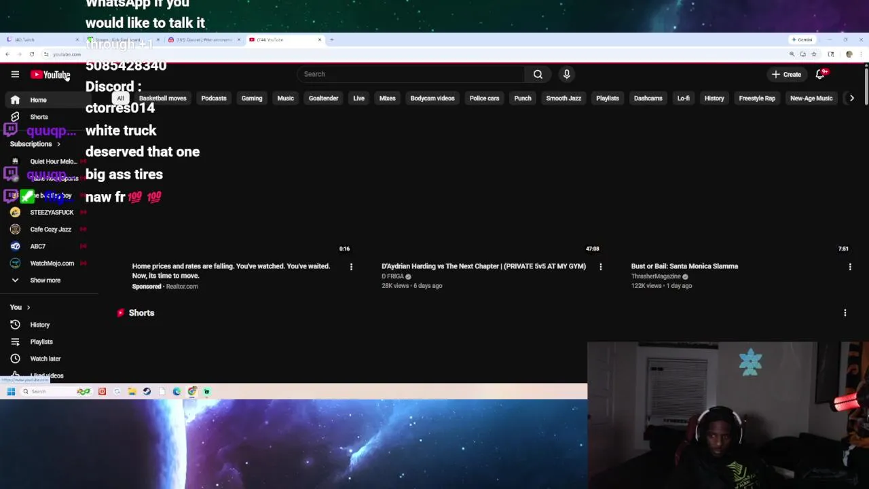Click the YouTube search input field
Viewport: 869px width, 489px height.
point(411,74)
